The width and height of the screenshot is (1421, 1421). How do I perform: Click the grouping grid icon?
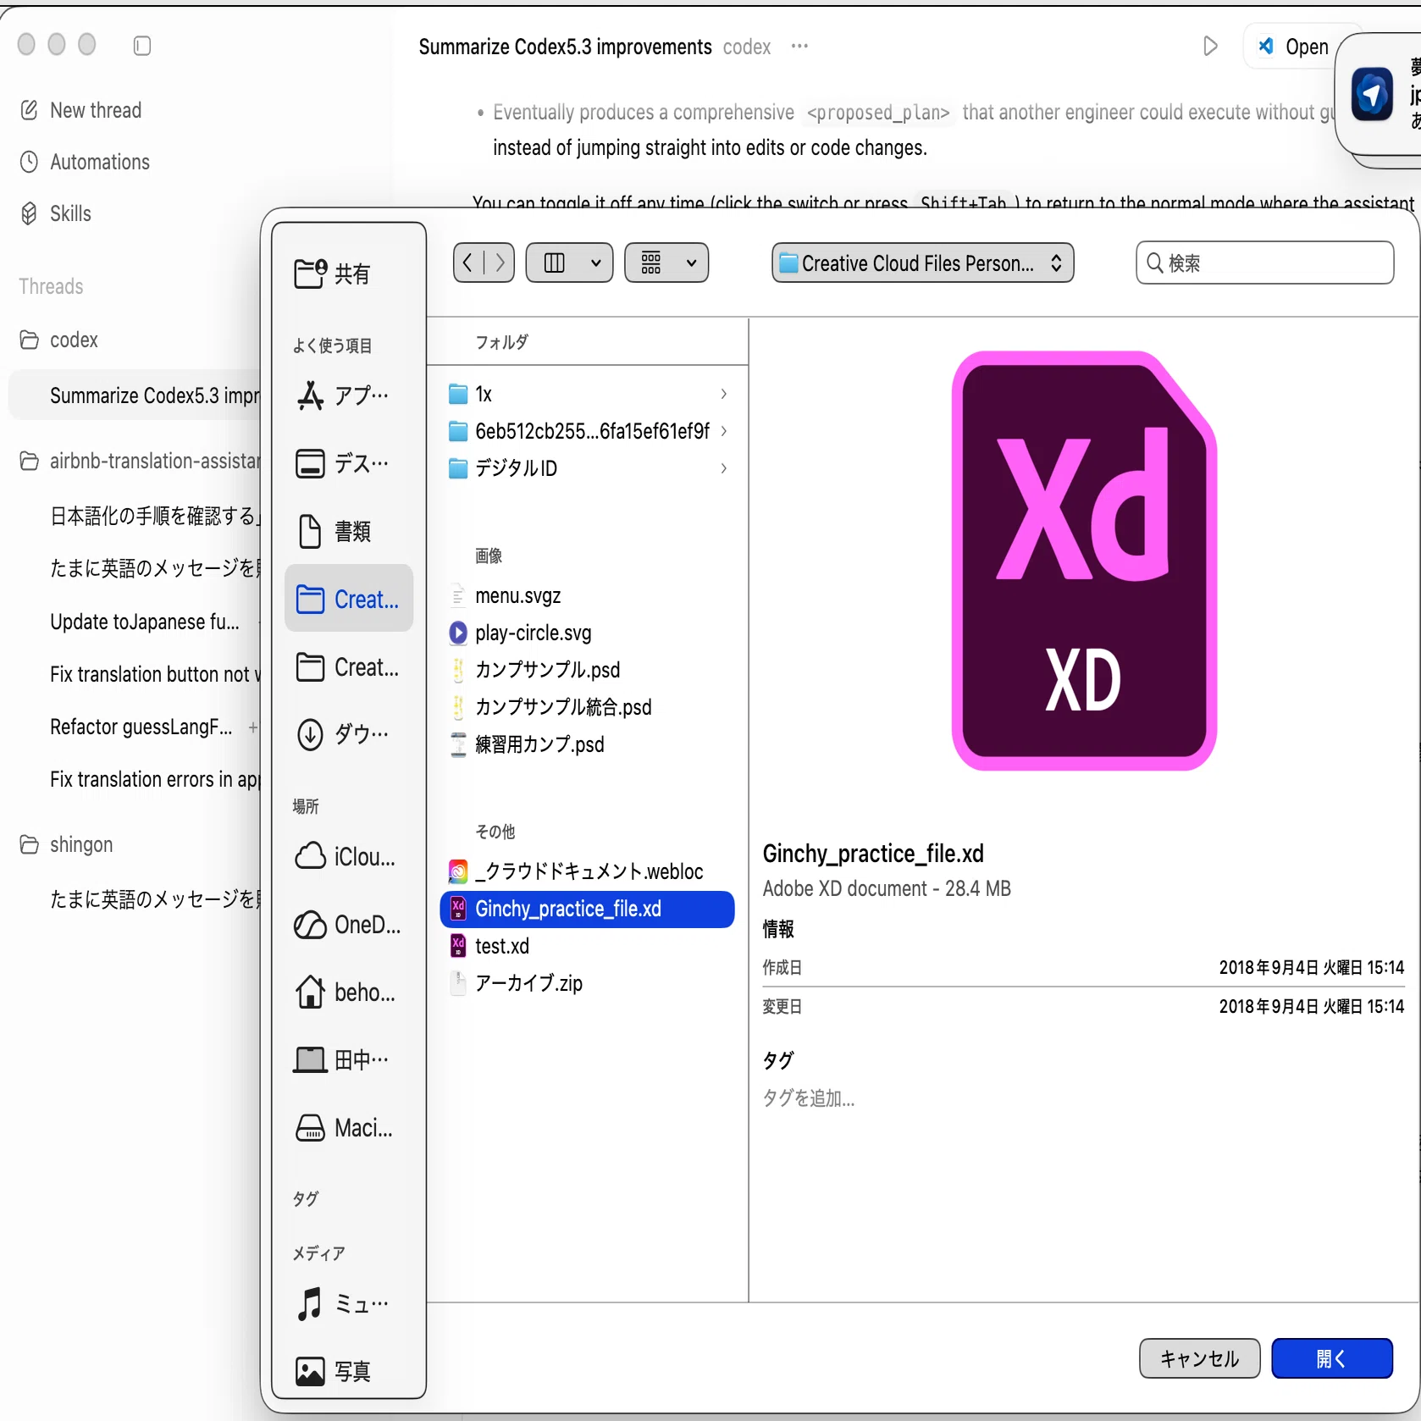(x=651, y=263)
